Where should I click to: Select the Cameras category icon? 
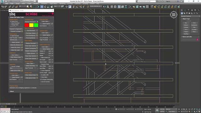click(x=189, y=13)
